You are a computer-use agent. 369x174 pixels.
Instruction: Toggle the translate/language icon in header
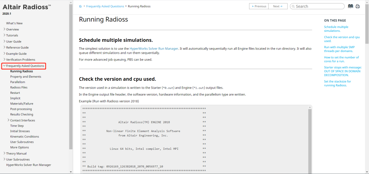(x=351, y=7)
